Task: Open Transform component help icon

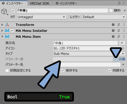Action: [113, 25]
